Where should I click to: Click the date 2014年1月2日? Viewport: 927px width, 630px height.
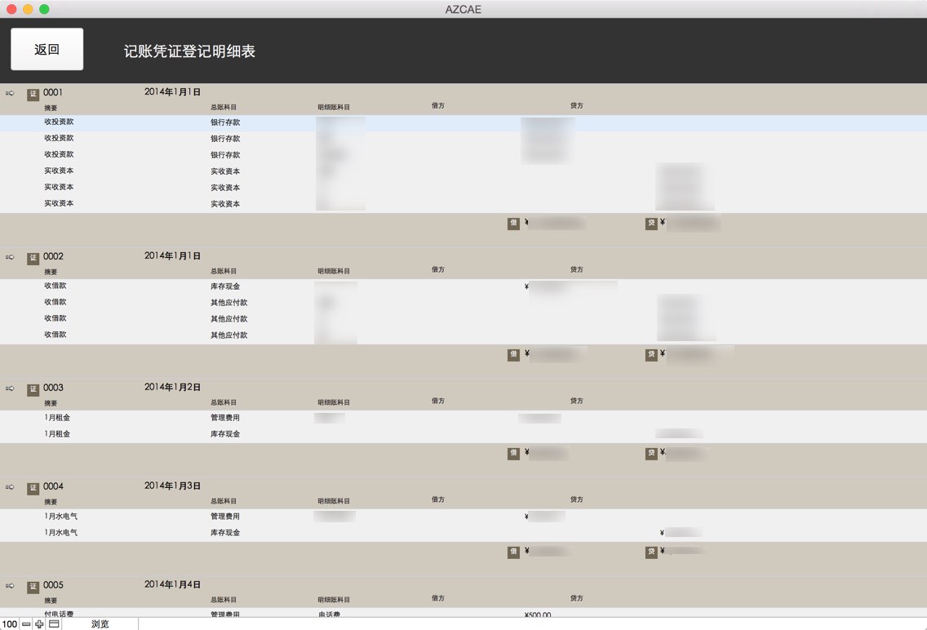[172, 387]
